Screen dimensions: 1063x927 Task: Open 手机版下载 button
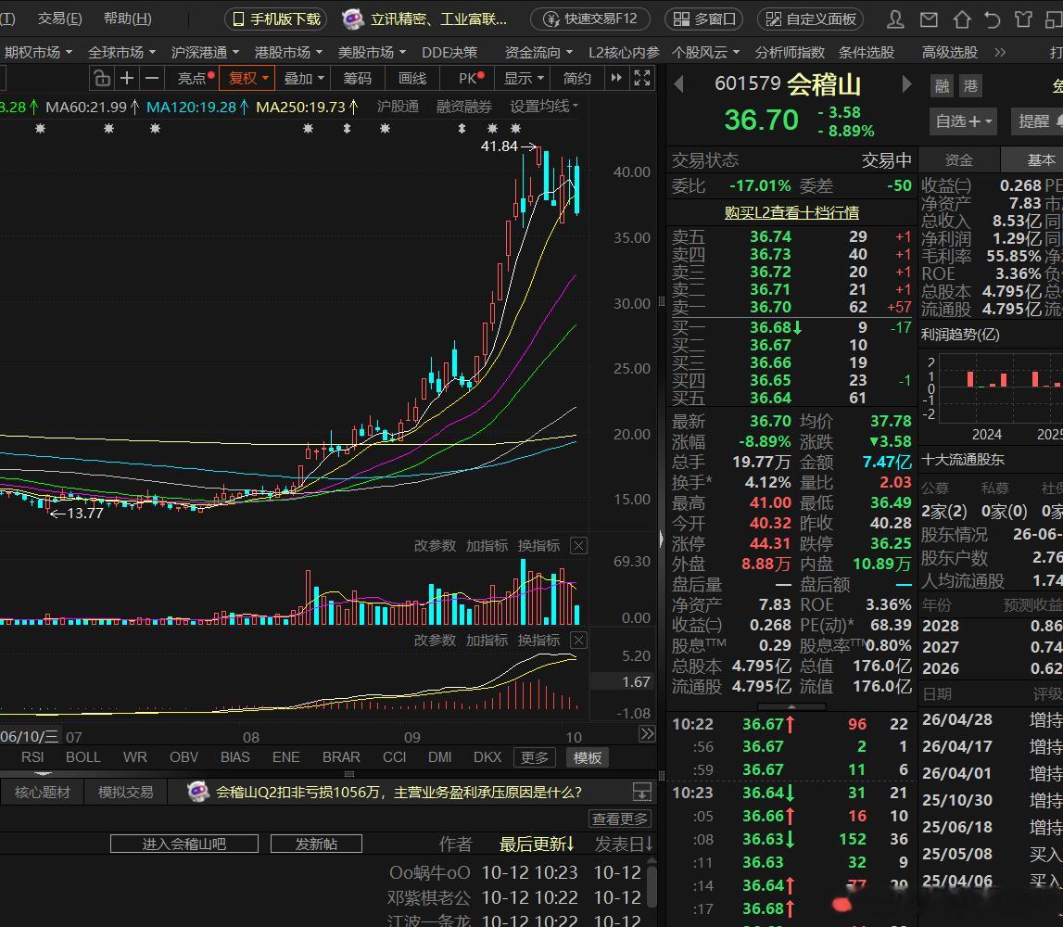point(276,19)
